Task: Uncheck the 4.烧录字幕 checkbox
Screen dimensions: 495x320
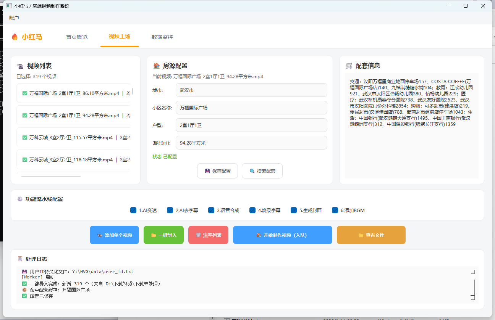Action: 252,210
